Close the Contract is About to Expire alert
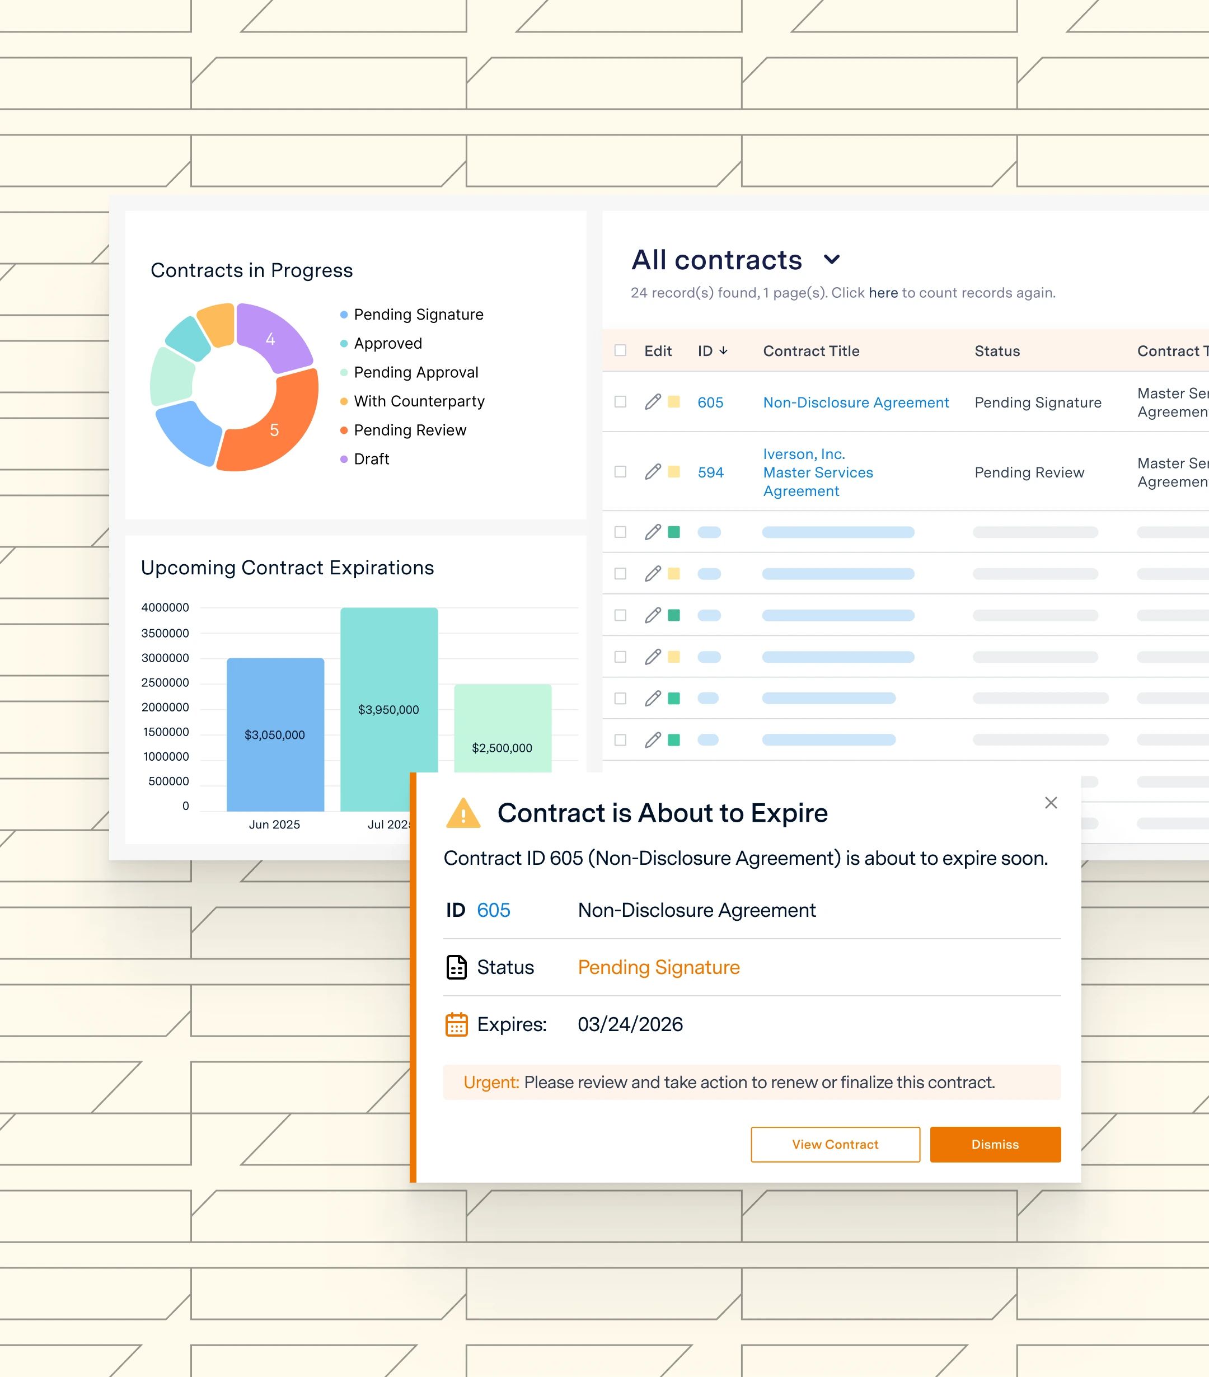1209x1377 pixels. pyautogui.click(x=1051, y=802)
